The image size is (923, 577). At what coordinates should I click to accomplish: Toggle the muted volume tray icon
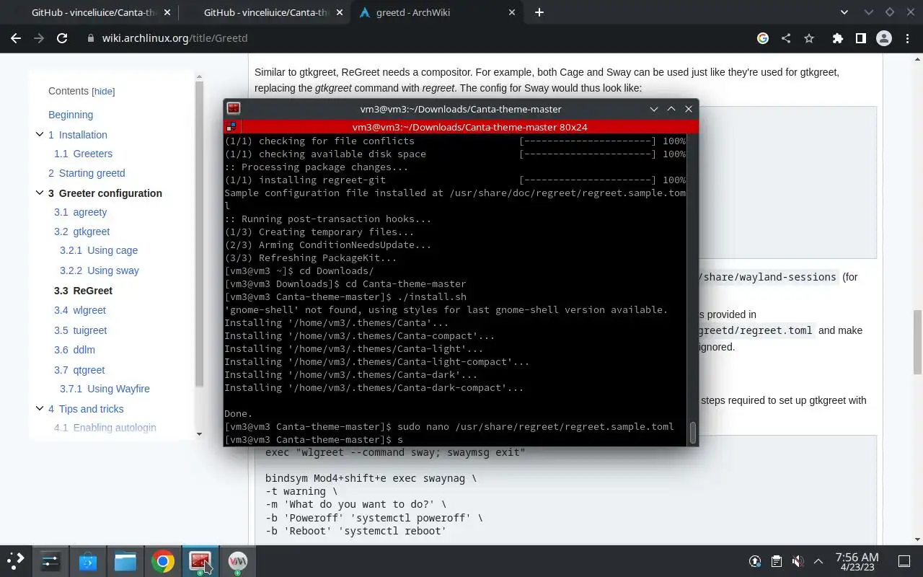tap(798, 561)
